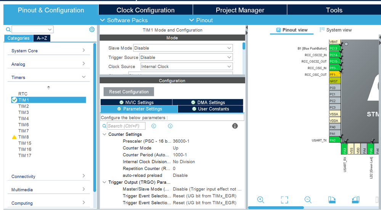381x210 pixels.
Task: Select the VBAT pin
Action: [334, 42]
